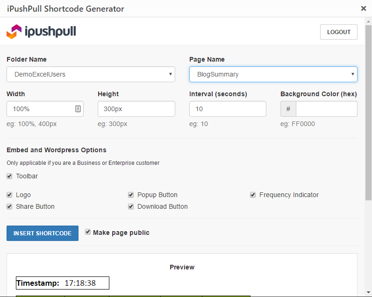The height and width of the screenshot is (297, 372).
Task: Toggle Frequency Indicator checkbox
Action: click(253, 195)
